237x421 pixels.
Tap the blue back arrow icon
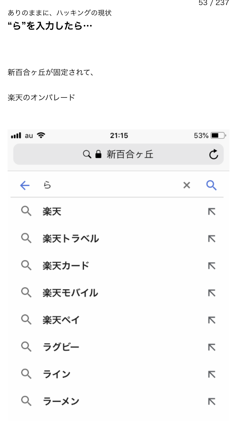click(25, 186)
